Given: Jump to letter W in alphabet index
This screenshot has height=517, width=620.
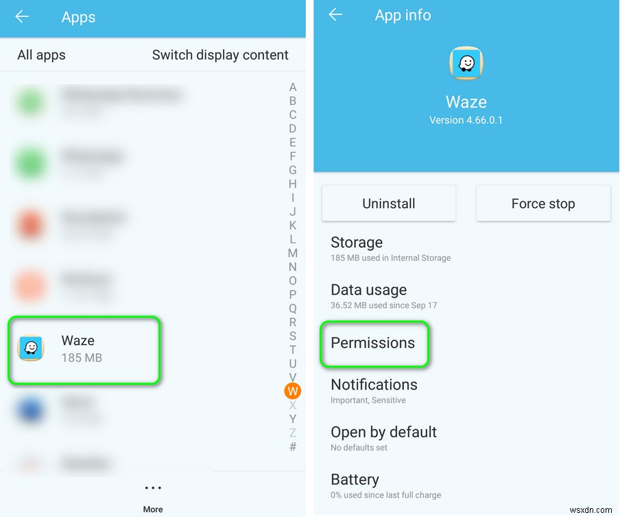Looking at the screenshot, I should pos(293,391).
